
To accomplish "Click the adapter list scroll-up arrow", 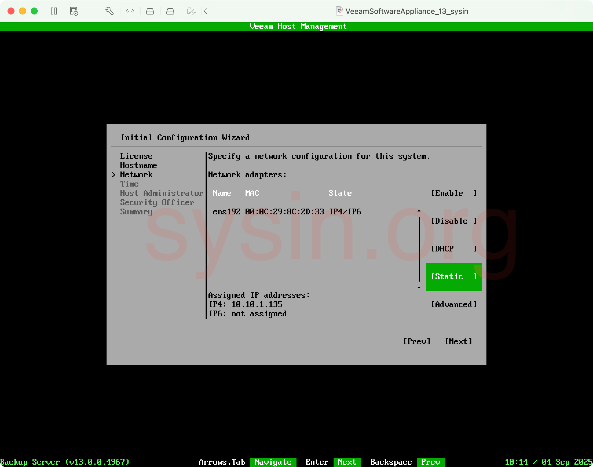I will (419, 212).
